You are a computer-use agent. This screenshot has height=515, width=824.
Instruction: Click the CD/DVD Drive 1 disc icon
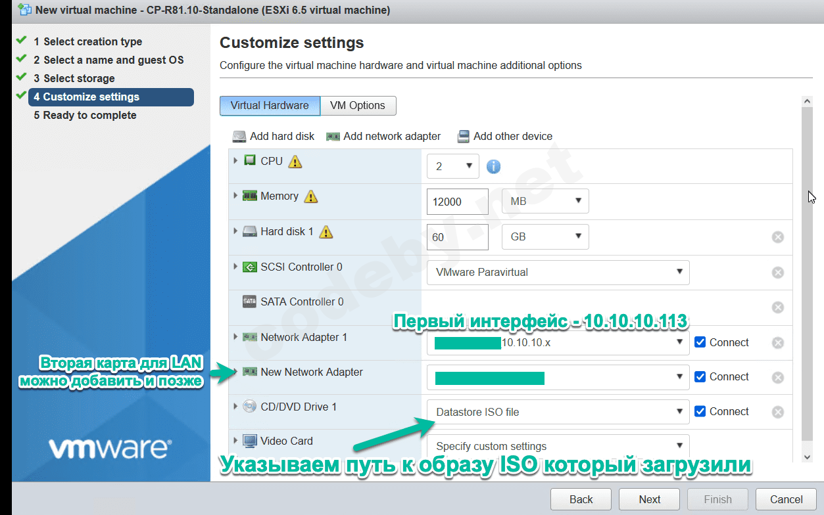[250, 407]
